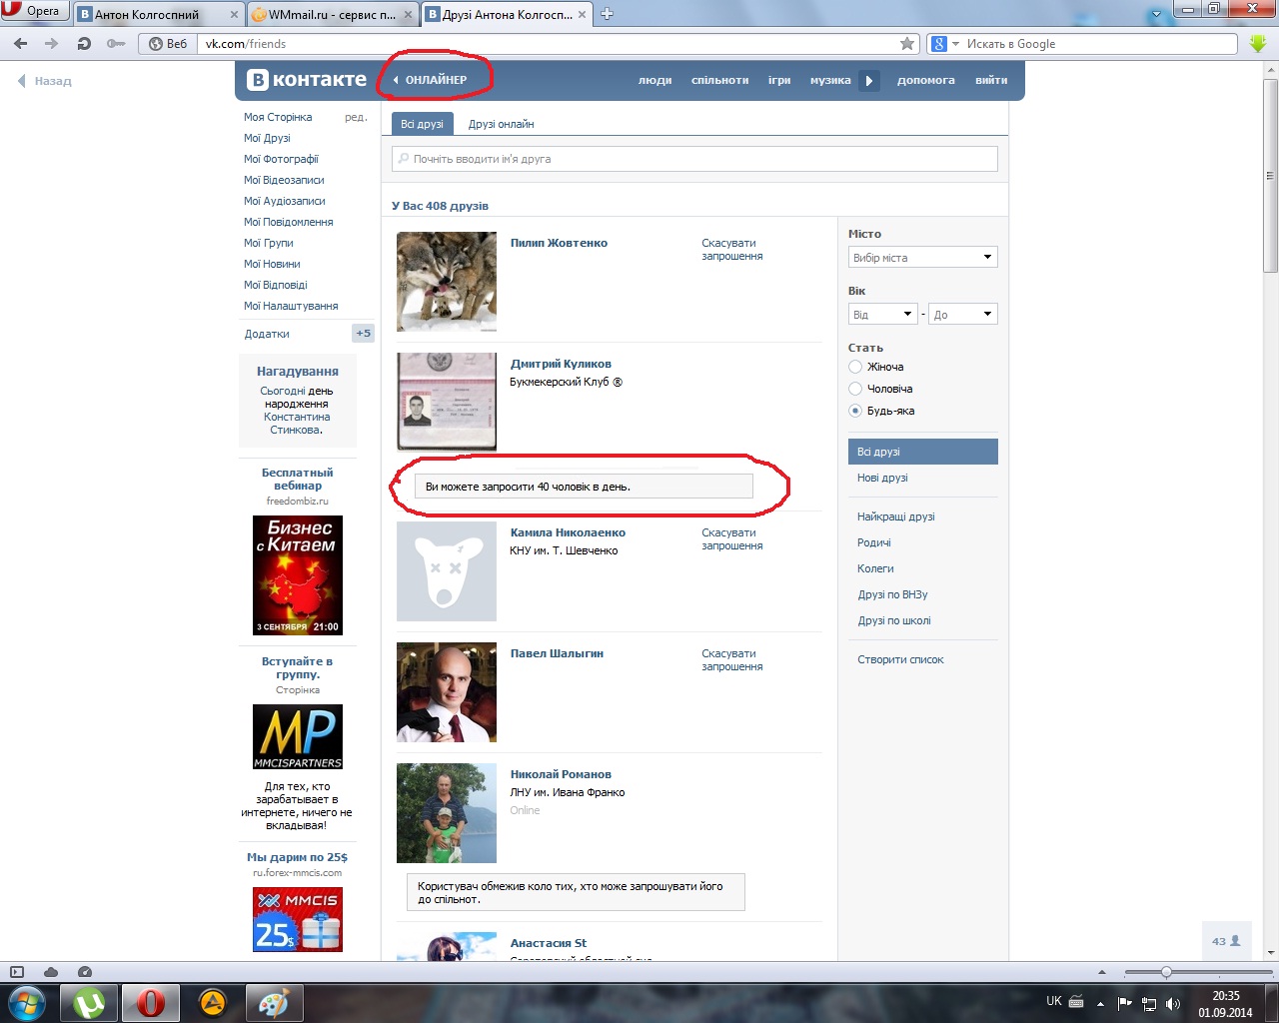This screenshot has height=1023, width=1279.
Task: Click the music play button in VK header
Action: tap(869, 81)
